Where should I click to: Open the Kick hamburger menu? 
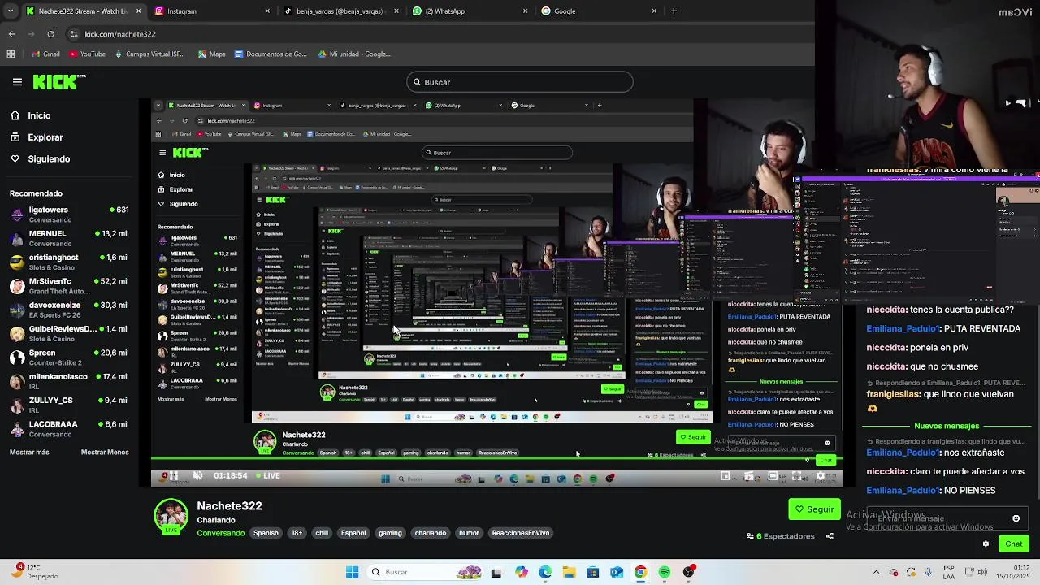(17, 82)
